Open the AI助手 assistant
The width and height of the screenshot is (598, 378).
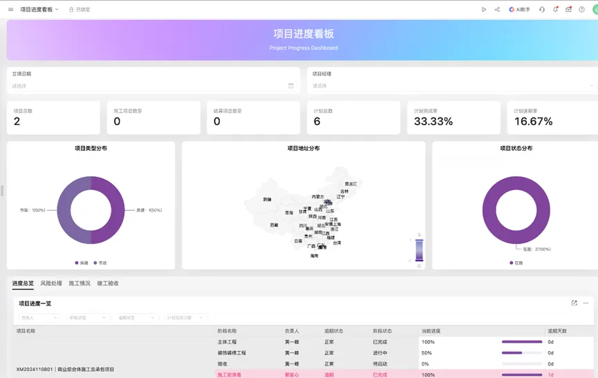[x=519, y=10]
